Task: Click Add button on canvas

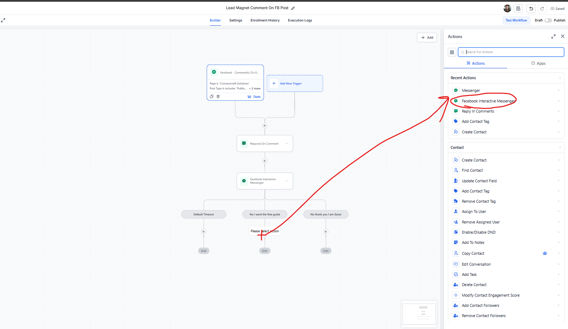Action: (427, 38)
